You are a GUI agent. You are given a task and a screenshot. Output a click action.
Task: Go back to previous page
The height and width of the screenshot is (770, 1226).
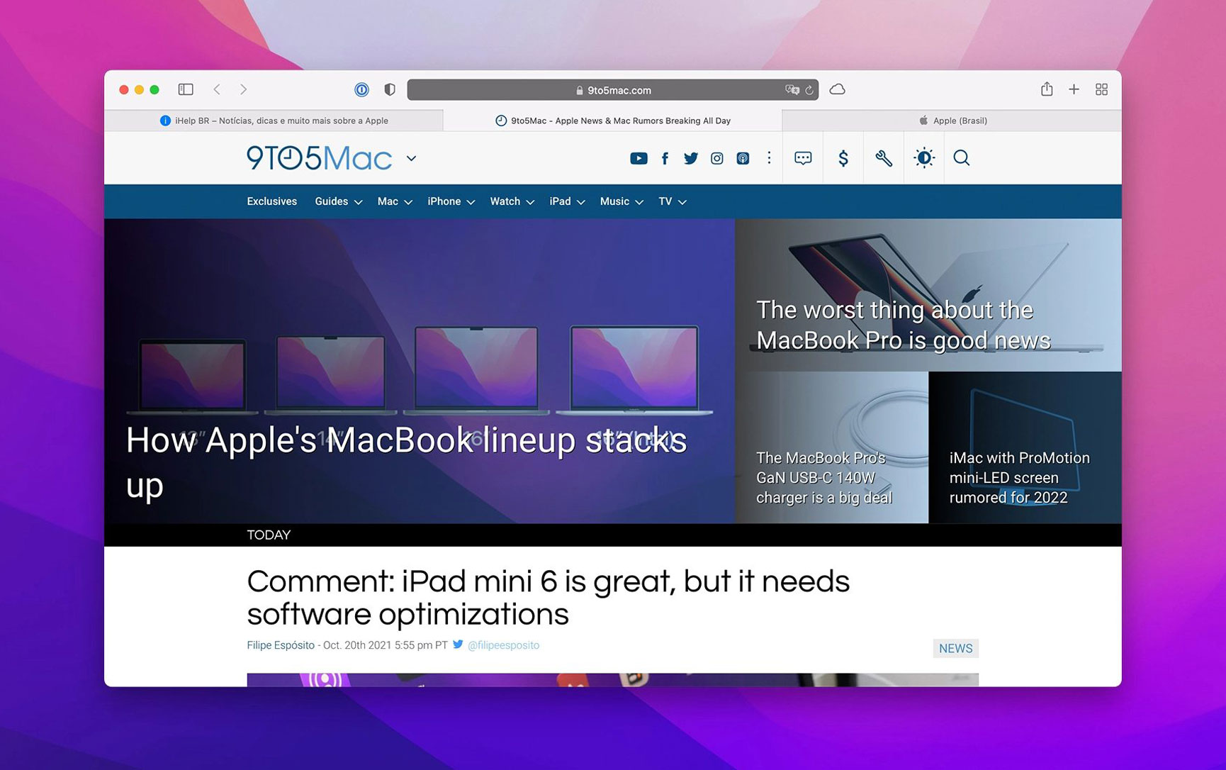click(217, 89)
